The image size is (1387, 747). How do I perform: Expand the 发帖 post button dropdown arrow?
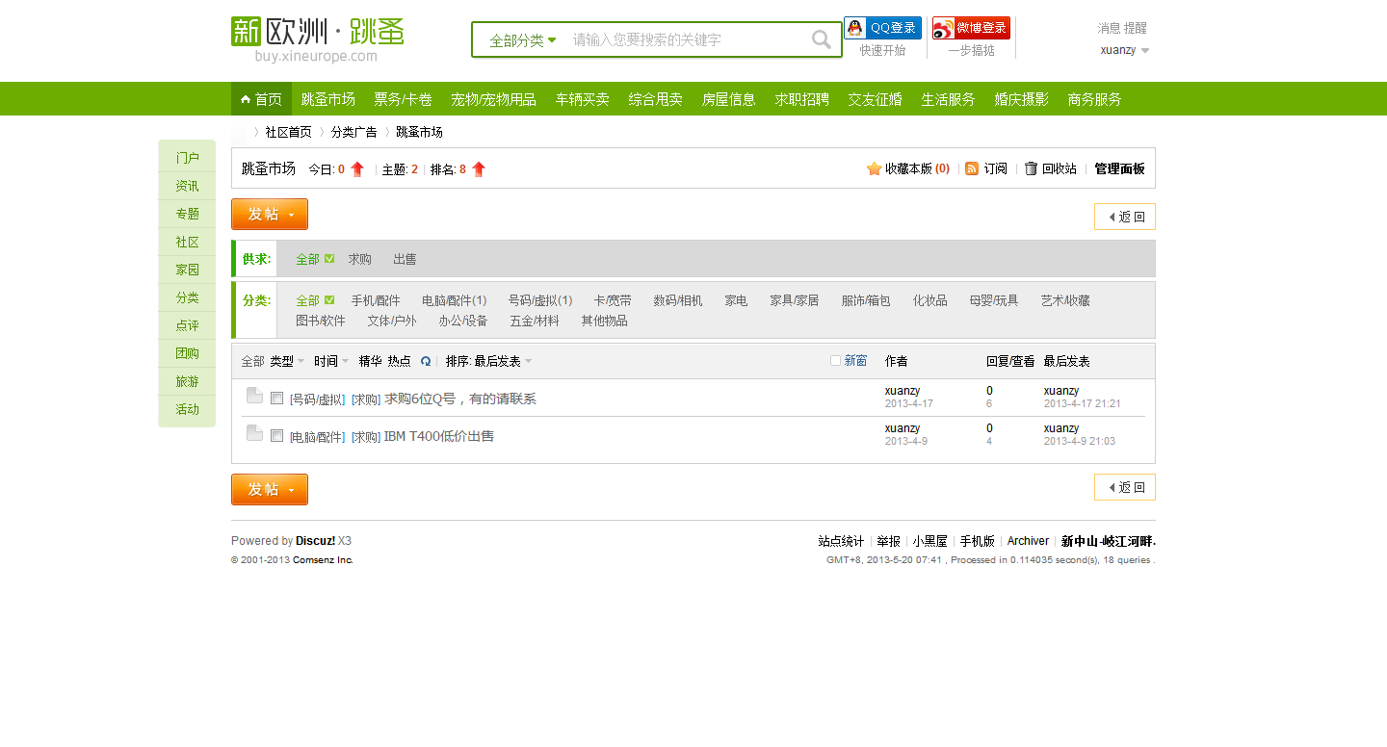tap(291, 214)
